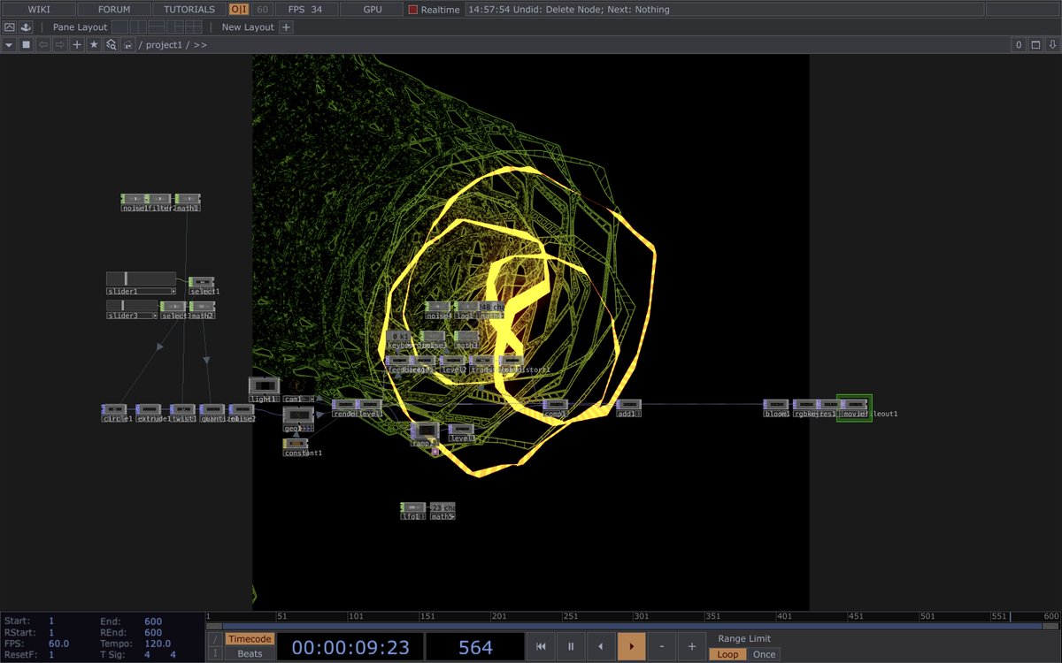Click the network bookmark star icon
Screen dimensions: 1062x663
point(94,44)
